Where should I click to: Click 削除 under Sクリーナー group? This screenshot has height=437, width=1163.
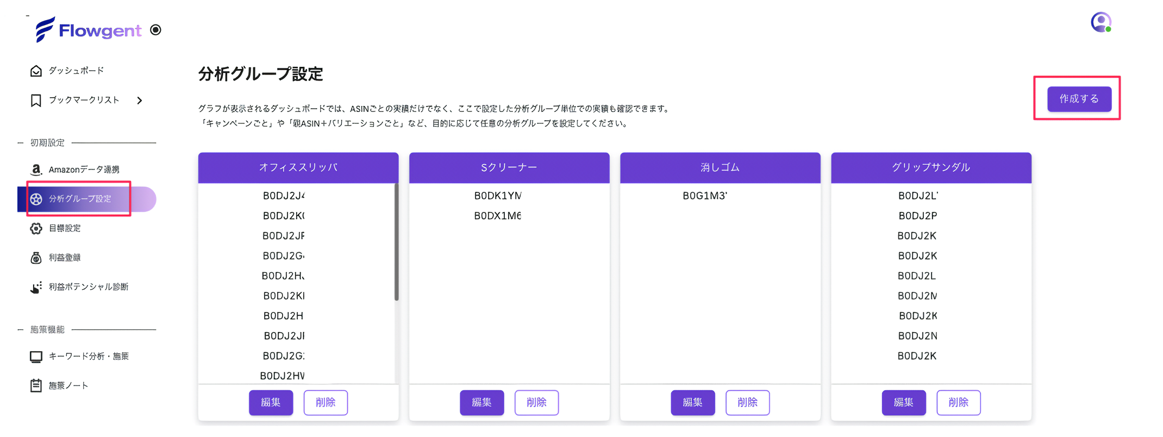point(536,403)
